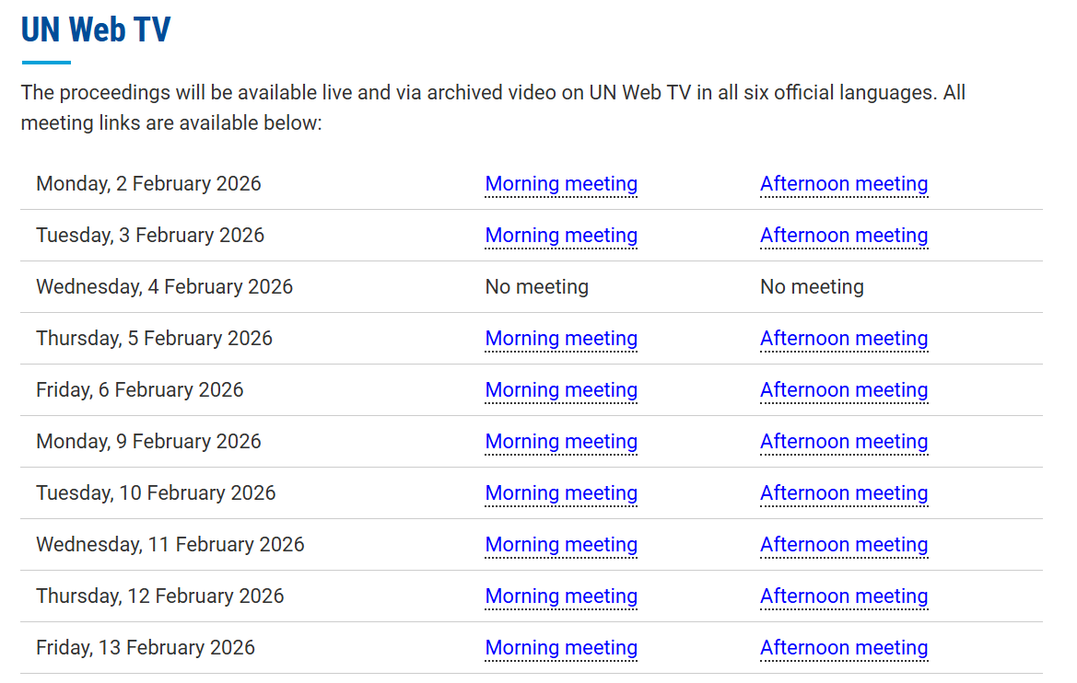Open Wednesday 11 February Afternoon meeting
This screenshot has height=683, width=1077.
[843, 545]
